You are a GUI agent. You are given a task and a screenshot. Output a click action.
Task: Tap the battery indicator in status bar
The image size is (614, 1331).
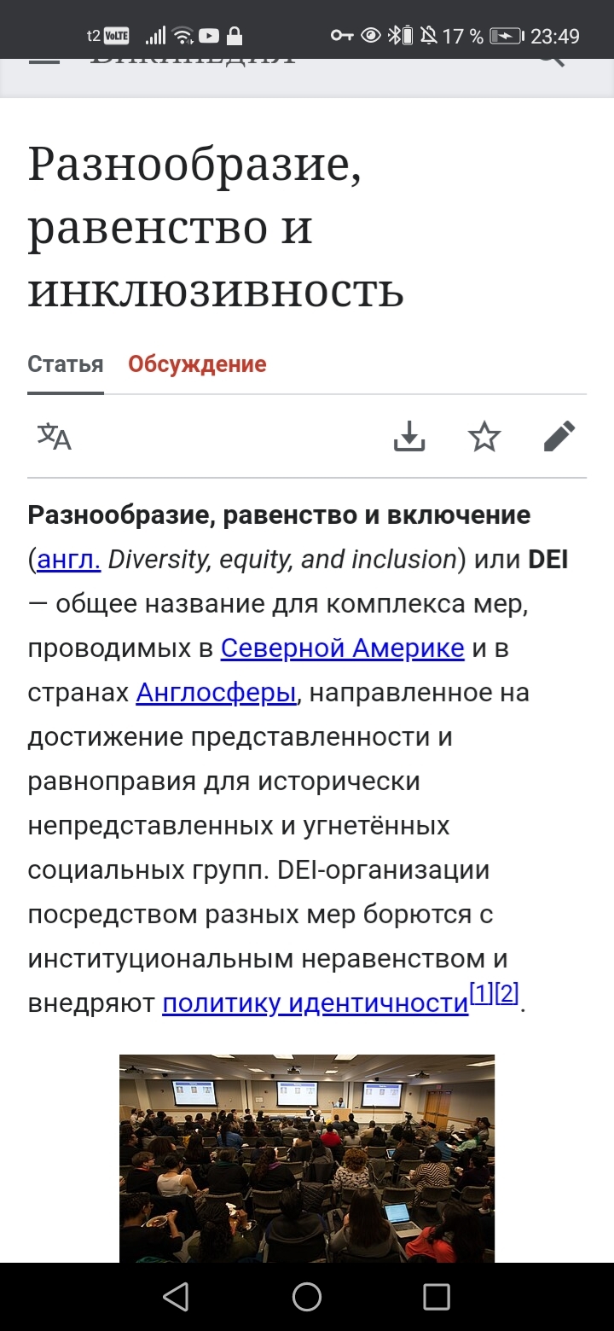pyautogui.click(x=507, y=36)
